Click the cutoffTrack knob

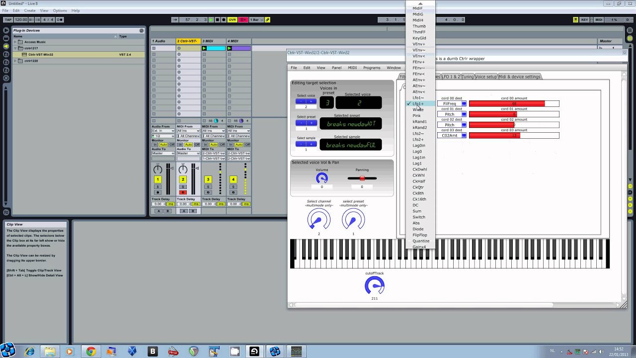pyautogui.click(x=375, y=286)
